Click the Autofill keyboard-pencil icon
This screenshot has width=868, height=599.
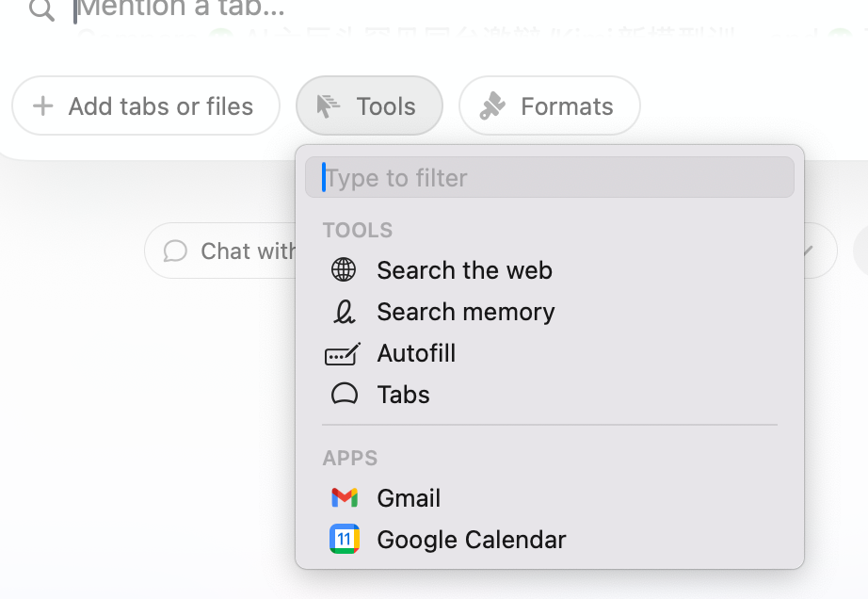click(x=343, y=354)
